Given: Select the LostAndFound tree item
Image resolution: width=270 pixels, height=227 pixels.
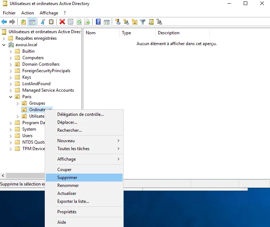Looking at the screenshot, I should (x=36, y=84).
